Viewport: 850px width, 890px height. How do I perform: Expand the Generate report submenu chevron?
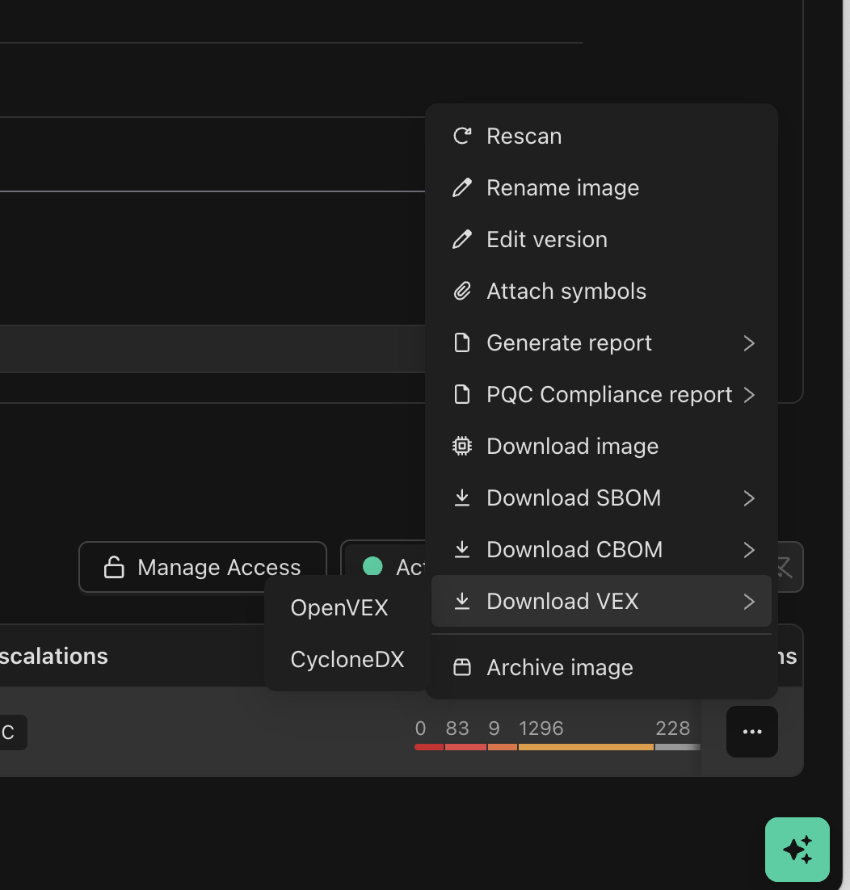click(751, 343)
